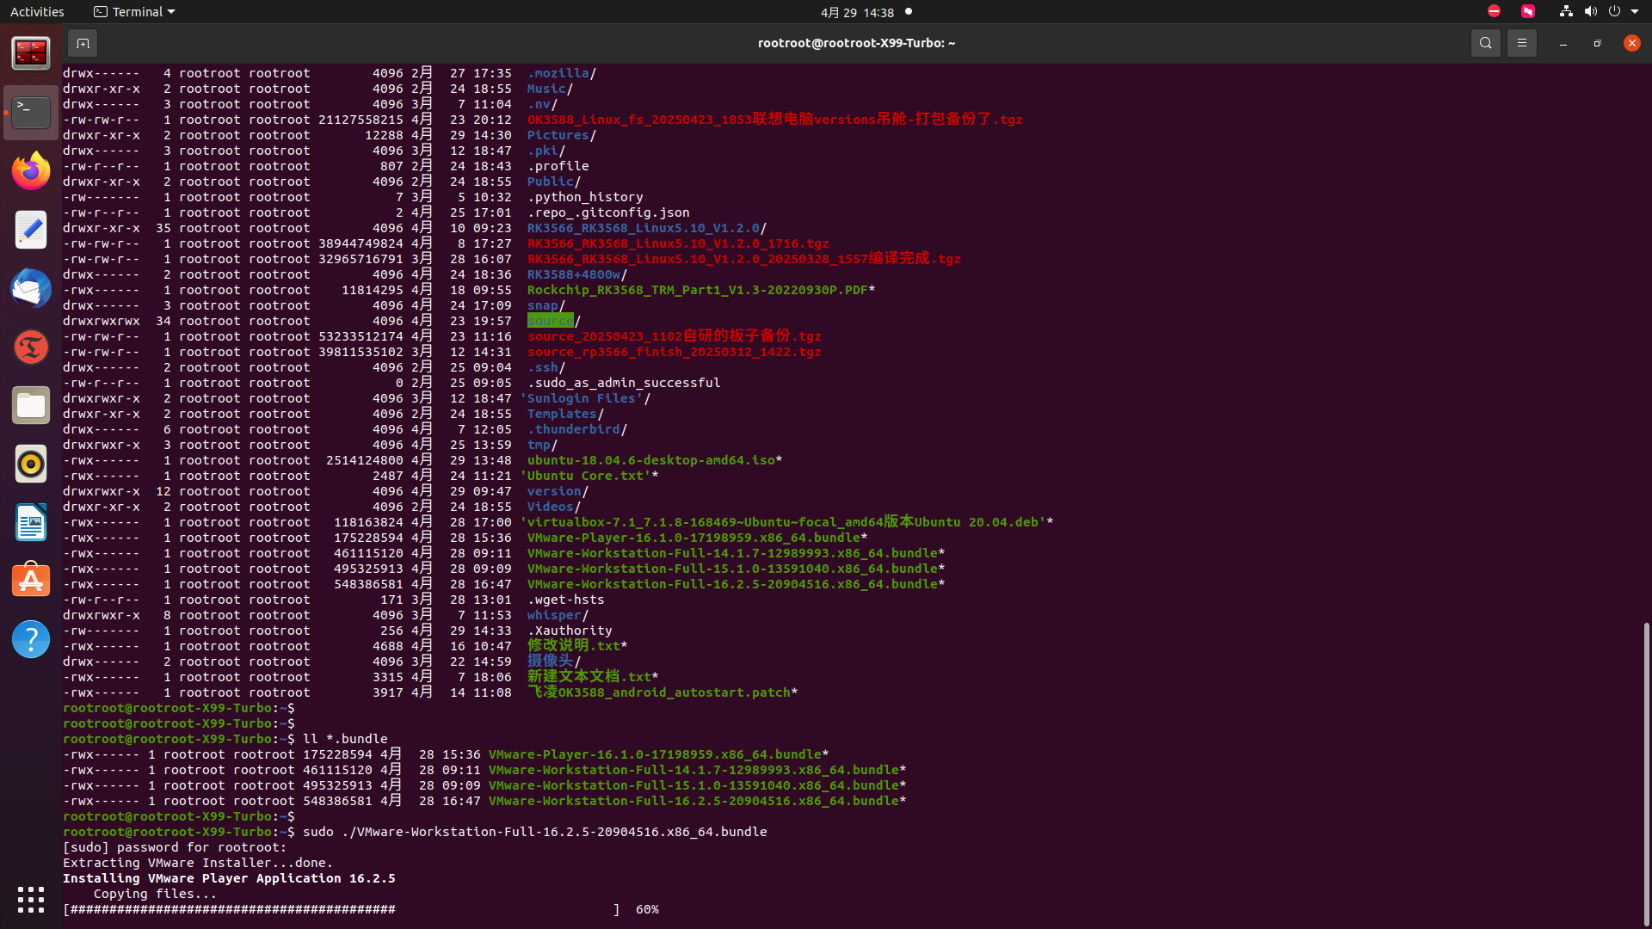Image resolution: width=1652 pixels, height=929 pixels.
Task: Open Help from the dock
Action: (31, 639)
